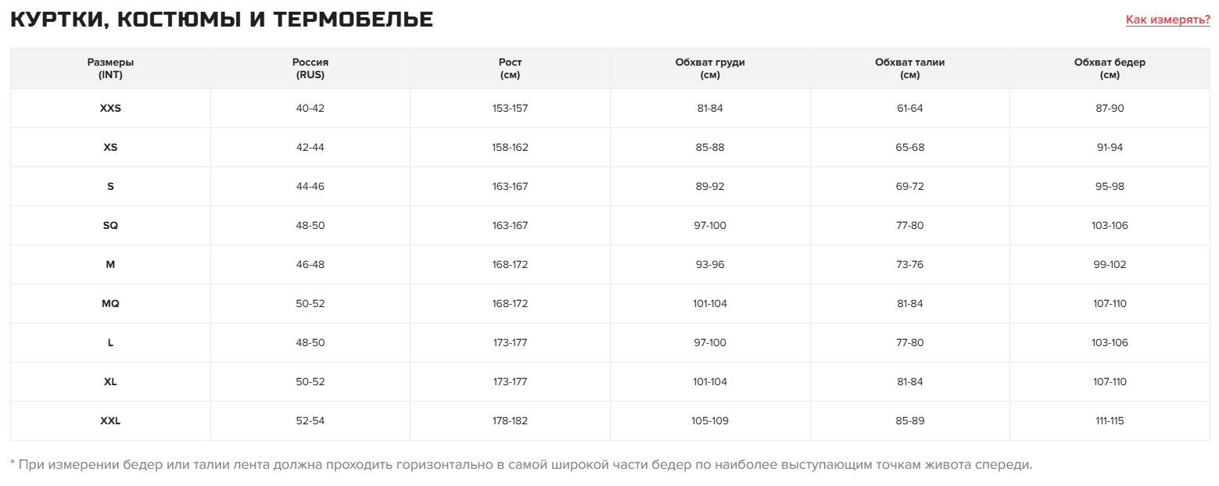Viewport: 1219px width, 486px height.
Task: Select Russian size 52-54 cell
Action: (310, 421)
